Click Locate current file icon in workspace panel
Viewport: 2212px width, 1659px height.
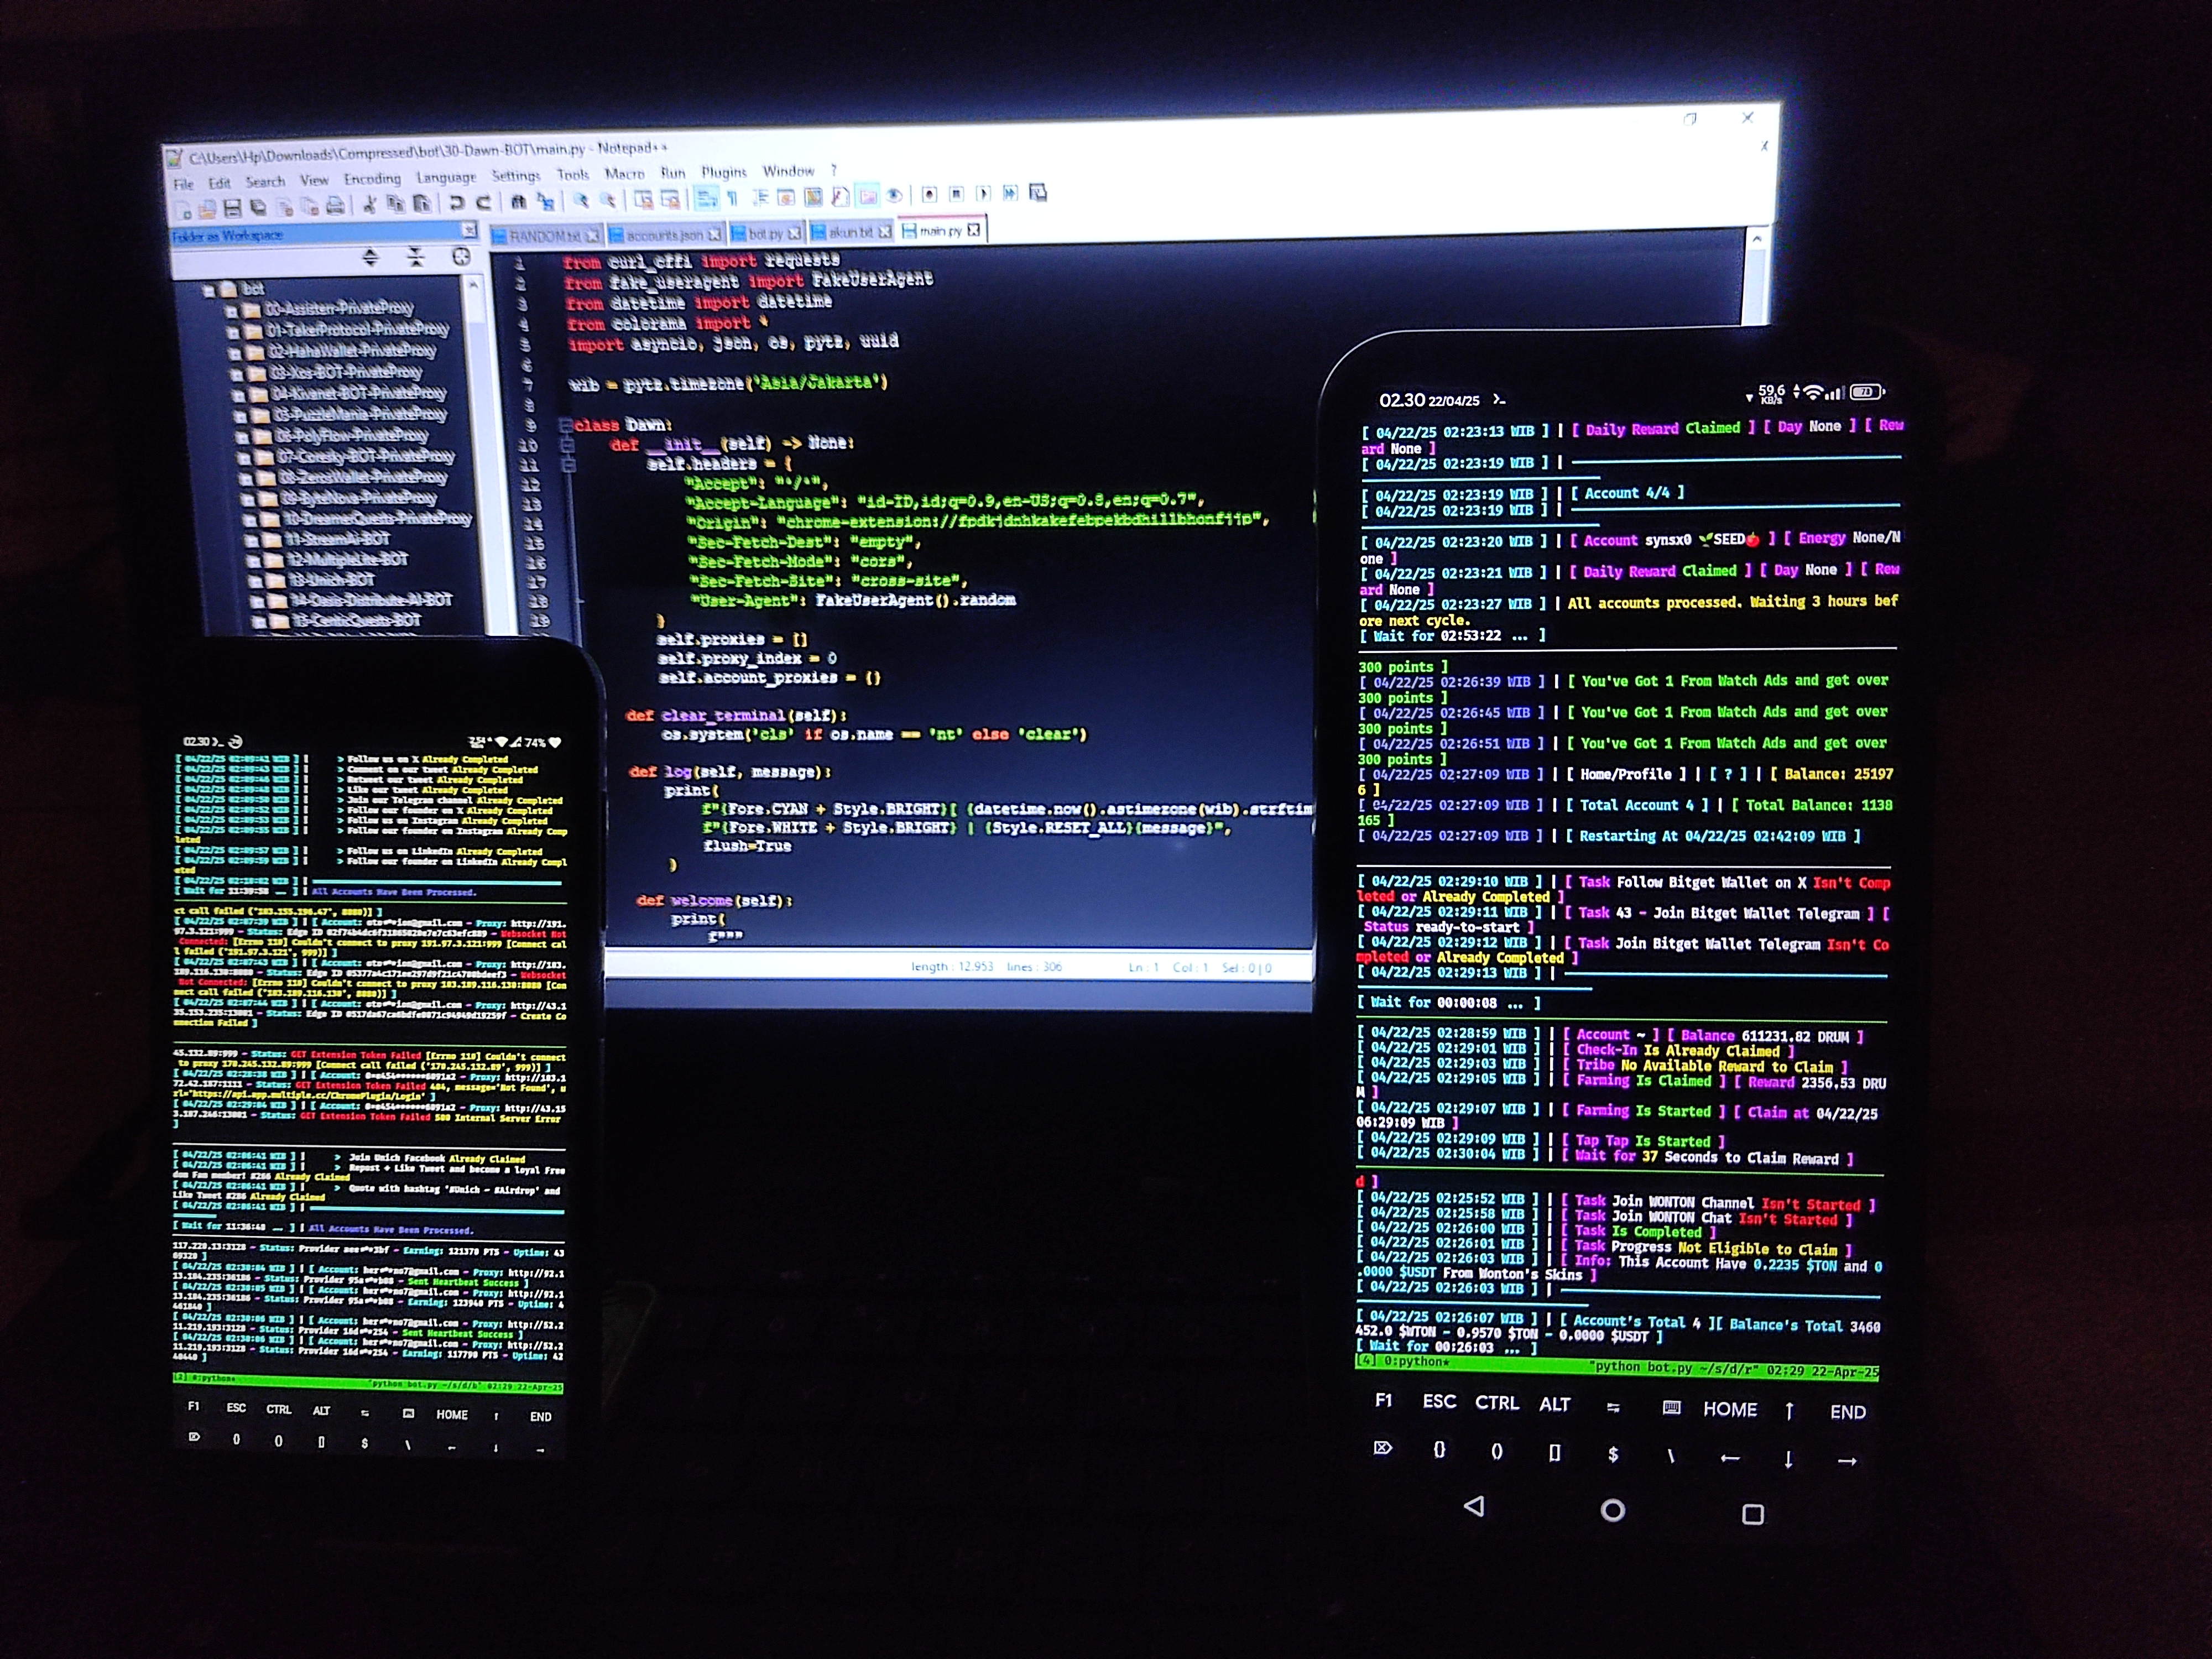coord(461,257)
